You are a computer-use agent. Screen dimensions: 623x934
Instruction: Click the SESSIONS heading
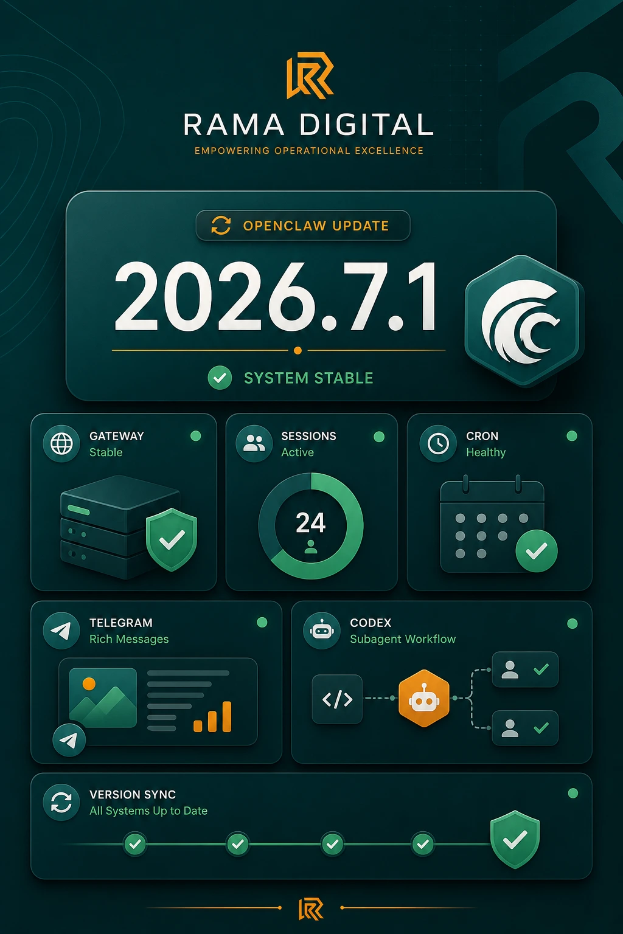point(308,436)
